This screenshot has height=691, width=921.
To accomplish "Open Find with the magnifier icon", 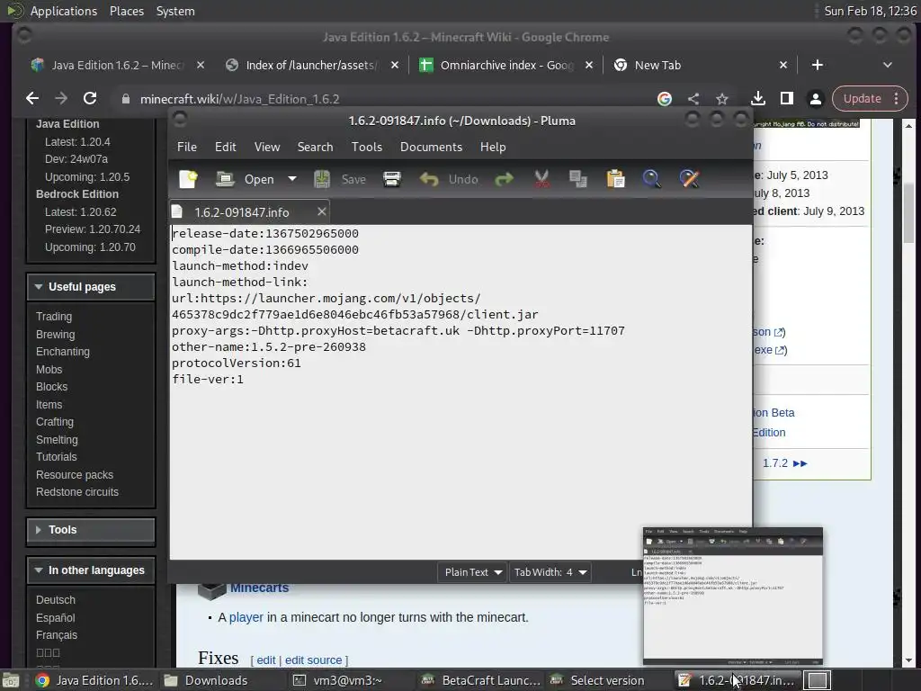I will tap(651, 179).
